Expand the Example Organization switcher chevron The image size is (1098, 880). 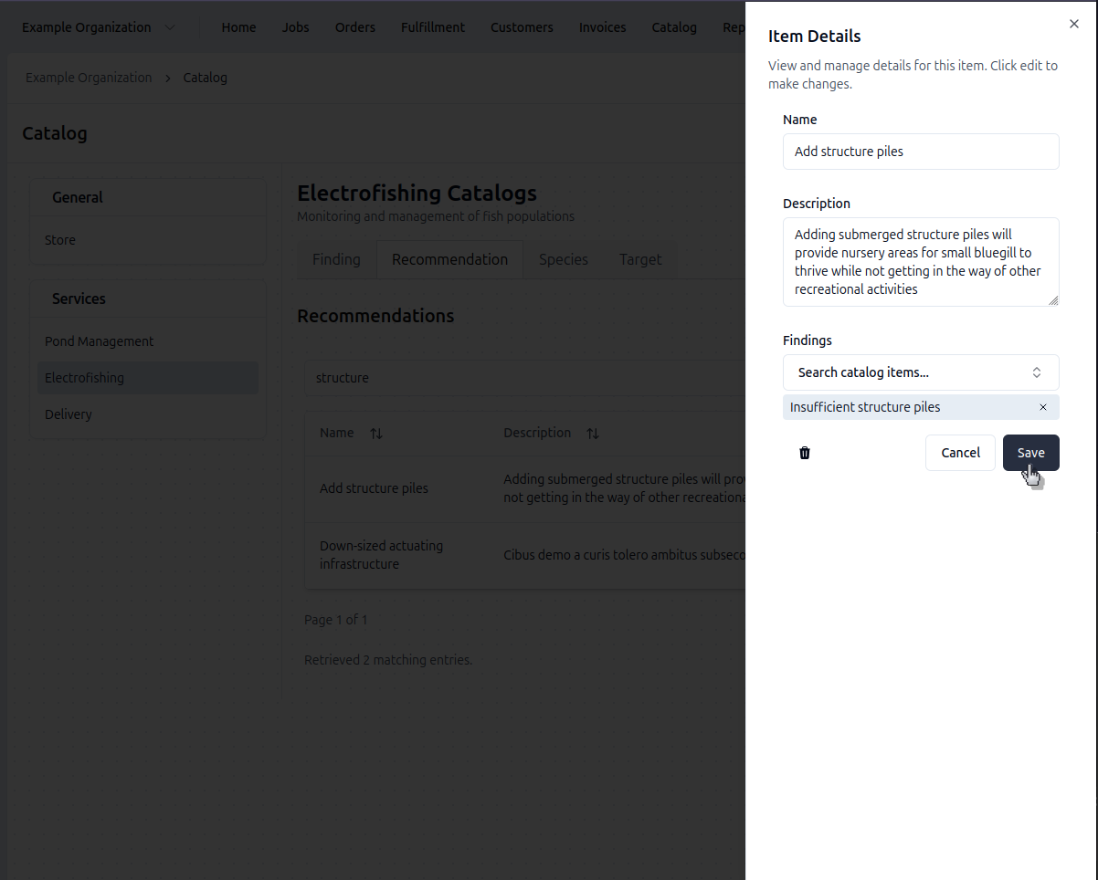[x=170, y=27]
